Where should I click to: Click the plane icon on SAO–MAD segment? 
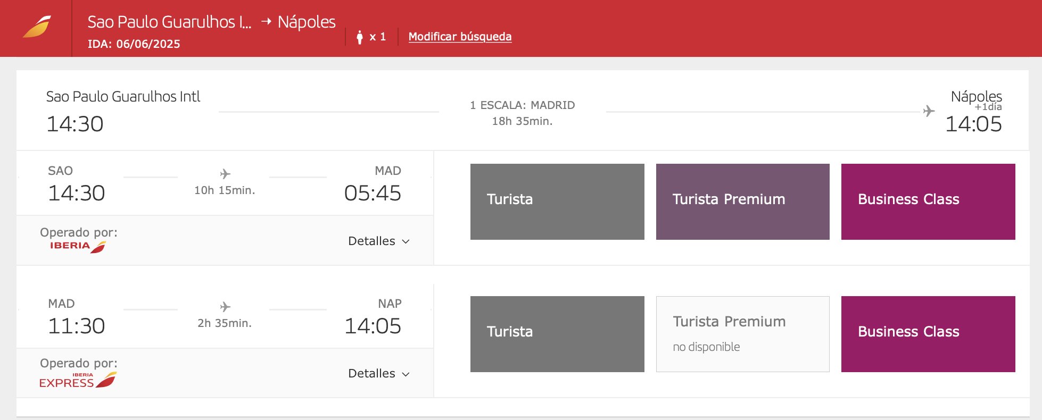point(225,174)
